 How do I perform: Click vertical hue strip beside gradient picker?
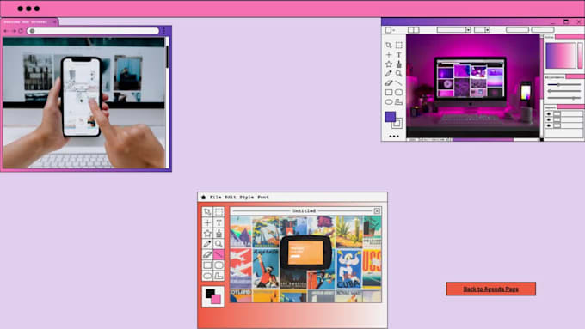580,56
